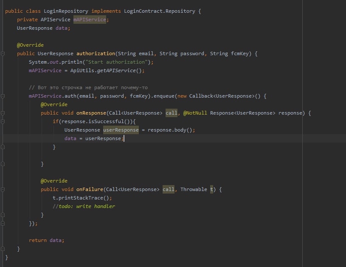Click @Override annotation above onResponse

(54, 104)
